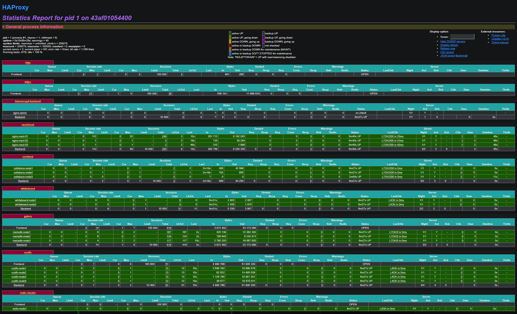Image resolution: width=517 pixels, height=314 pixels.
Task: Download stats via CSV export link
Action: pyautogui.click(x=447, y=52)
